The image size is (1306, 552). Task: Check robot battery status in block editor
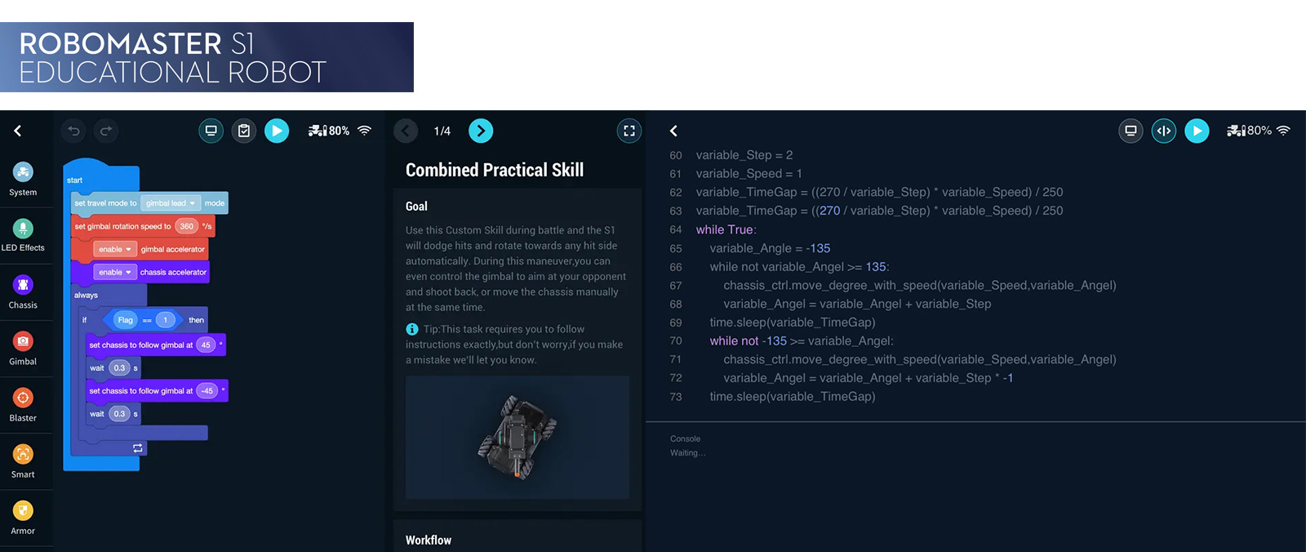click(328, 131)
